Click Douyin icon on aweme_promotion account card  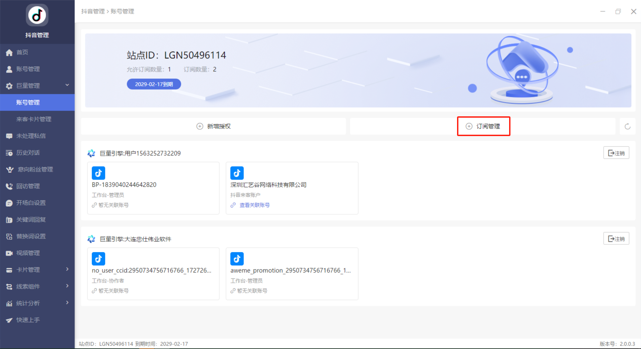click(x=237, y=259)
